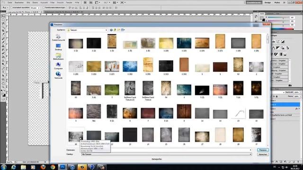Open the Fläche fill dropdown
303x170 pixels.
pos(300,96)
